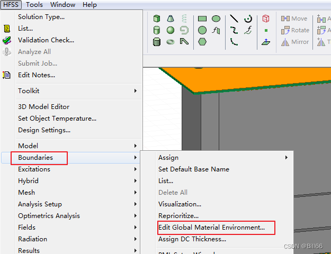The image size is (331, 254).
Task: Expand the Assign submenu under Boundaries
Action: pos(217,158)
